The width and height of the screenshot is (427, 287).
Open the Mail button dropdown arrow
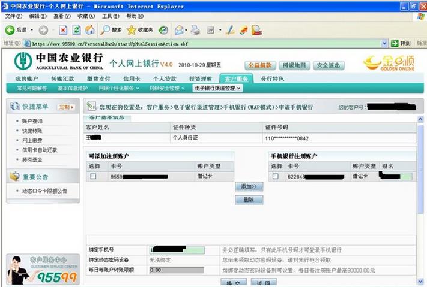(x=186, y=30)
